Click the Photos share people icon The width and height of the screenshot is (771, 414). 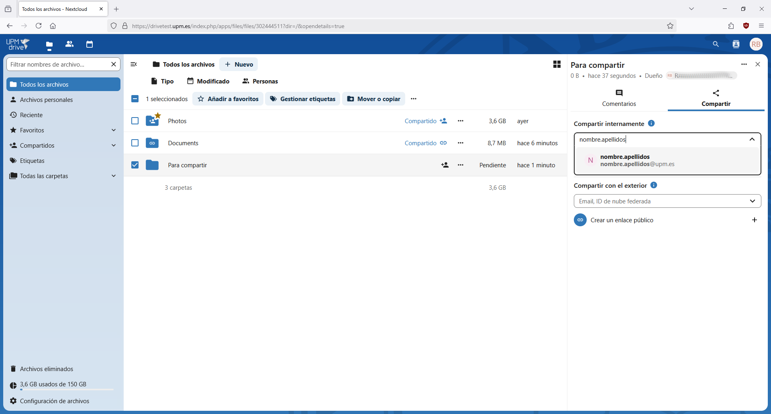click(x=443, y=121)
